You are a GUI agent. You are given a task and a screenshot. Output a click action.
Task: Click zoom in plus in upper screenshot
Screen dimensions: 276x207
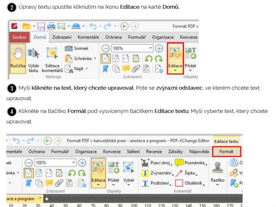(x=159, y=48)
